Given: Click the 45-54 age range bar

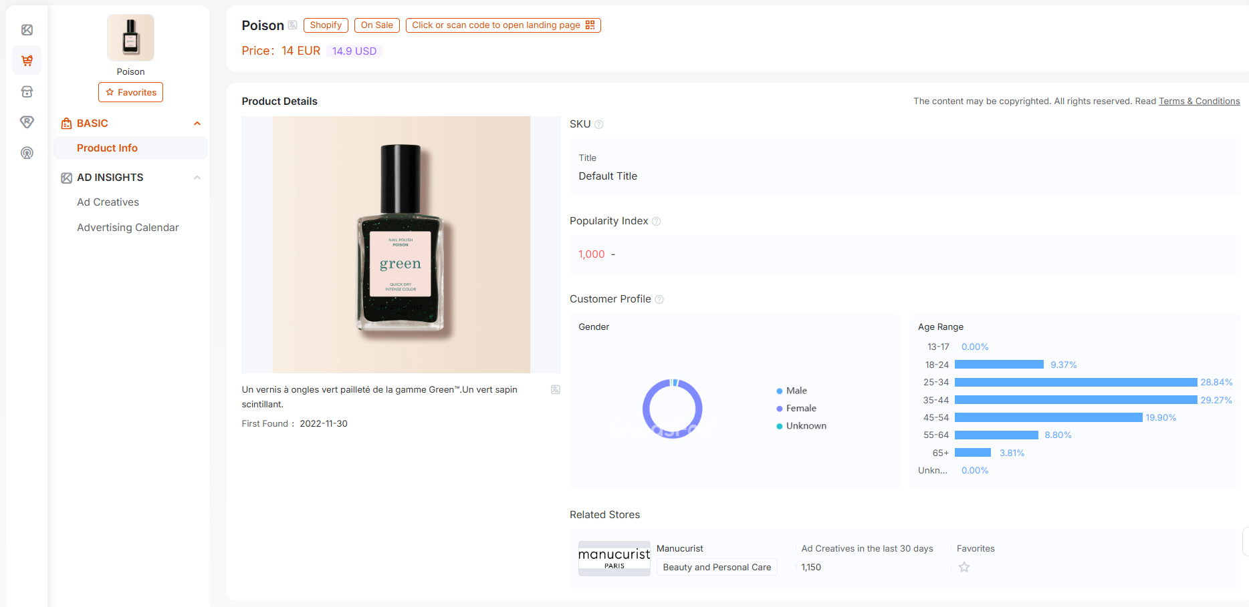Looking at the screenshot, I should pyautogui.click(x=1048, y=417).
